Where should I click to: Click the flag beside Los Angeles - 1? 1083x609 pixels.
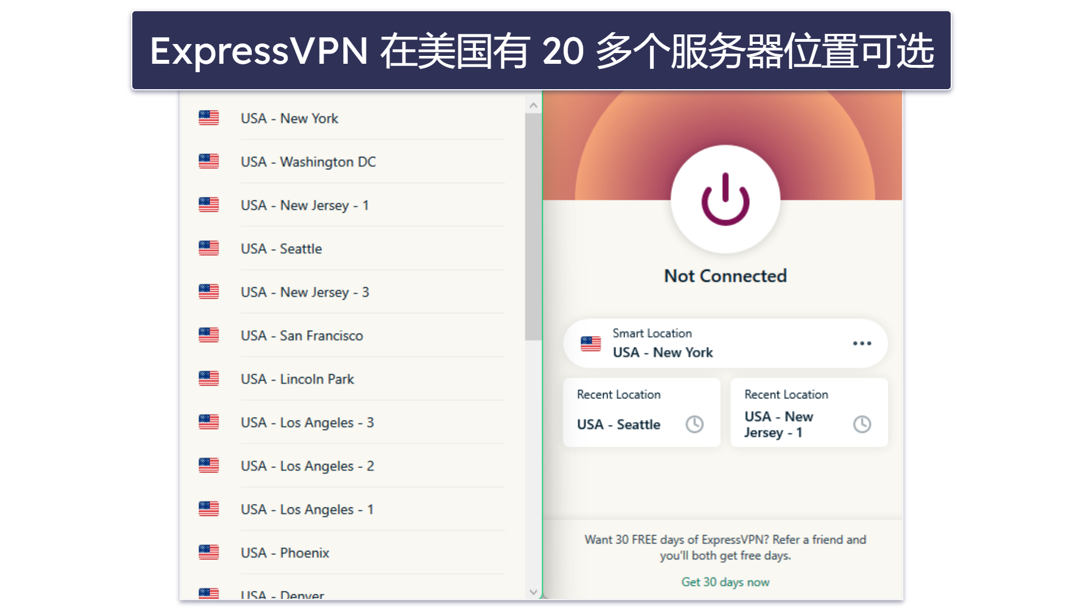tap(208, 509)
